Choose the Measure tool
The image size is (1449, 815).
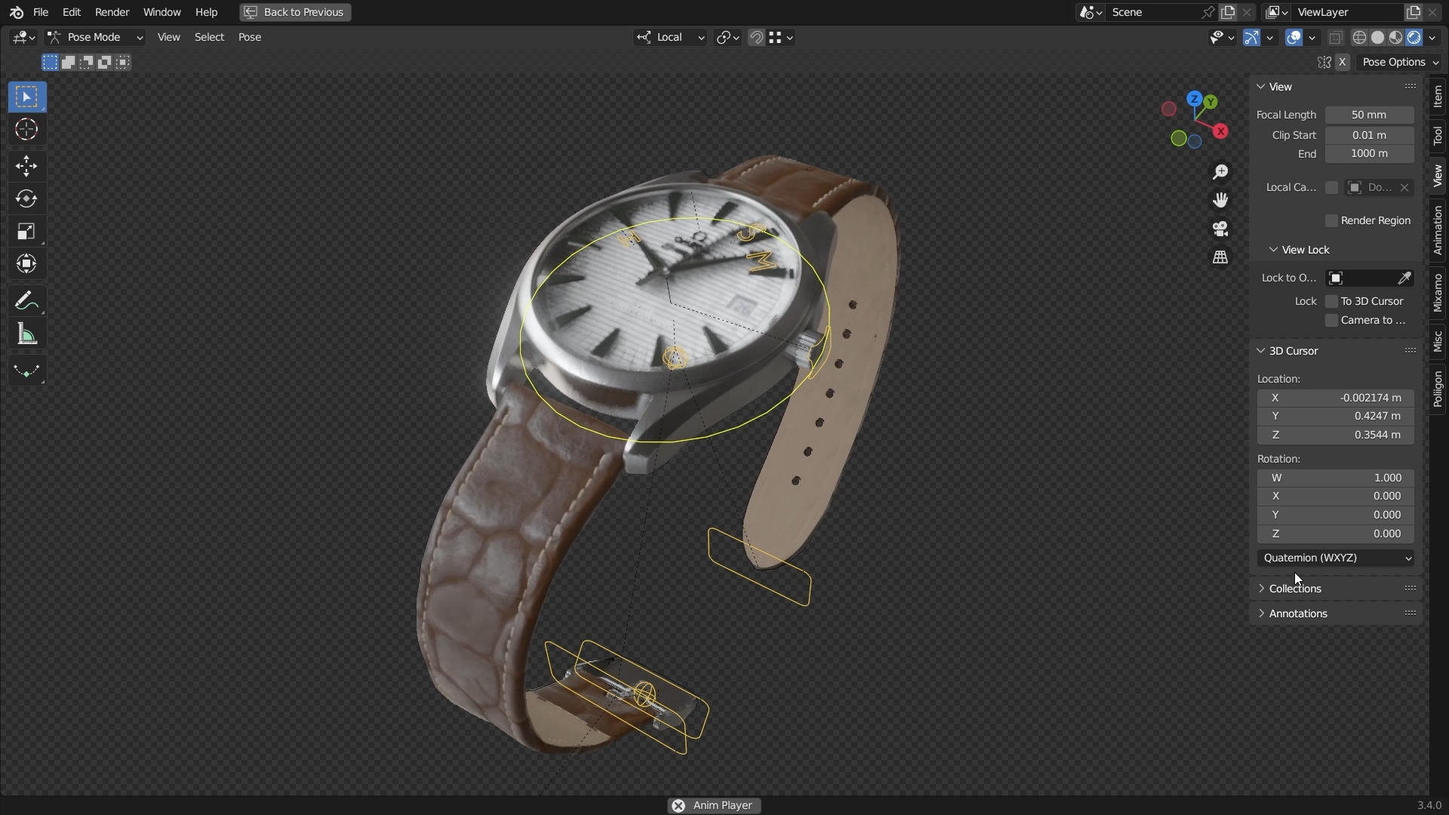(26, 334)
